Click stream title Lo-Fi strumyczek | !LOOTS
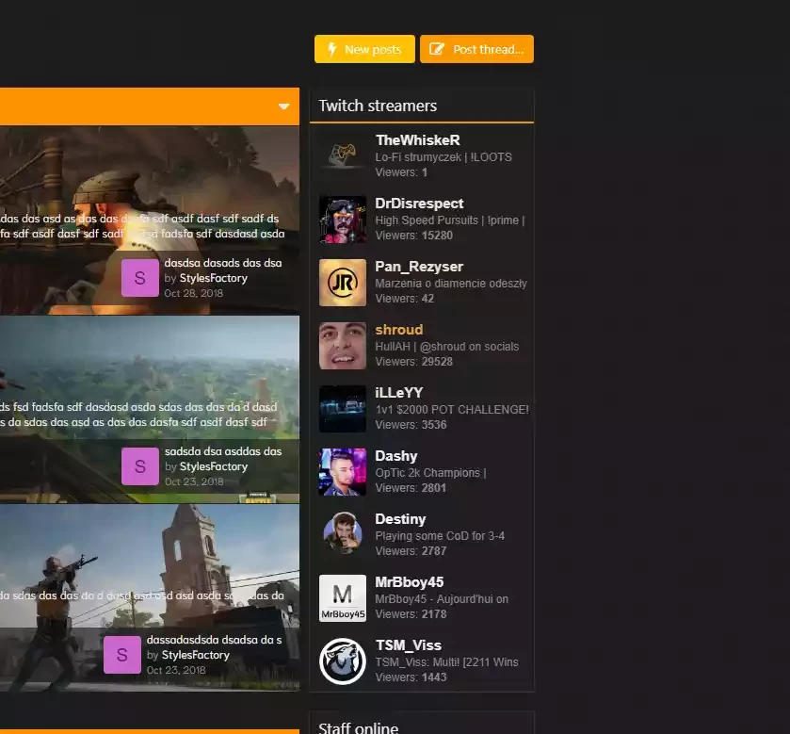 (443, 156)
